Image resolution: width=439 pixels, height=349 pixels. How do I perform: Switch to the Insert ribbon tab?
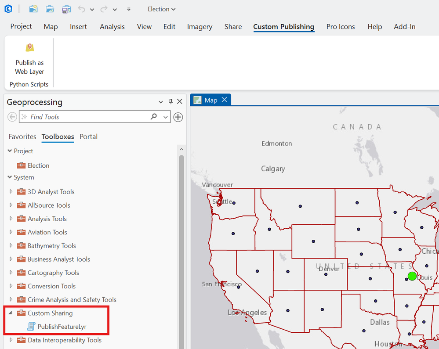click(78, 27)
